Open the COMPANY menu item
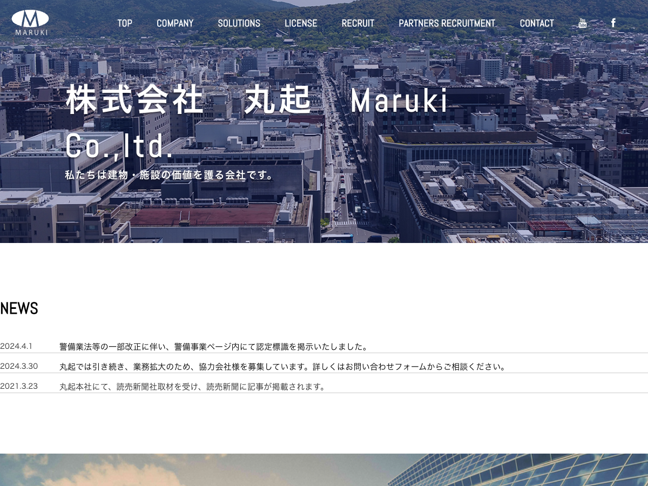Image resolution: width=648 pixels, height=486 pixels. pyautogui.click(x=175, y=23)
